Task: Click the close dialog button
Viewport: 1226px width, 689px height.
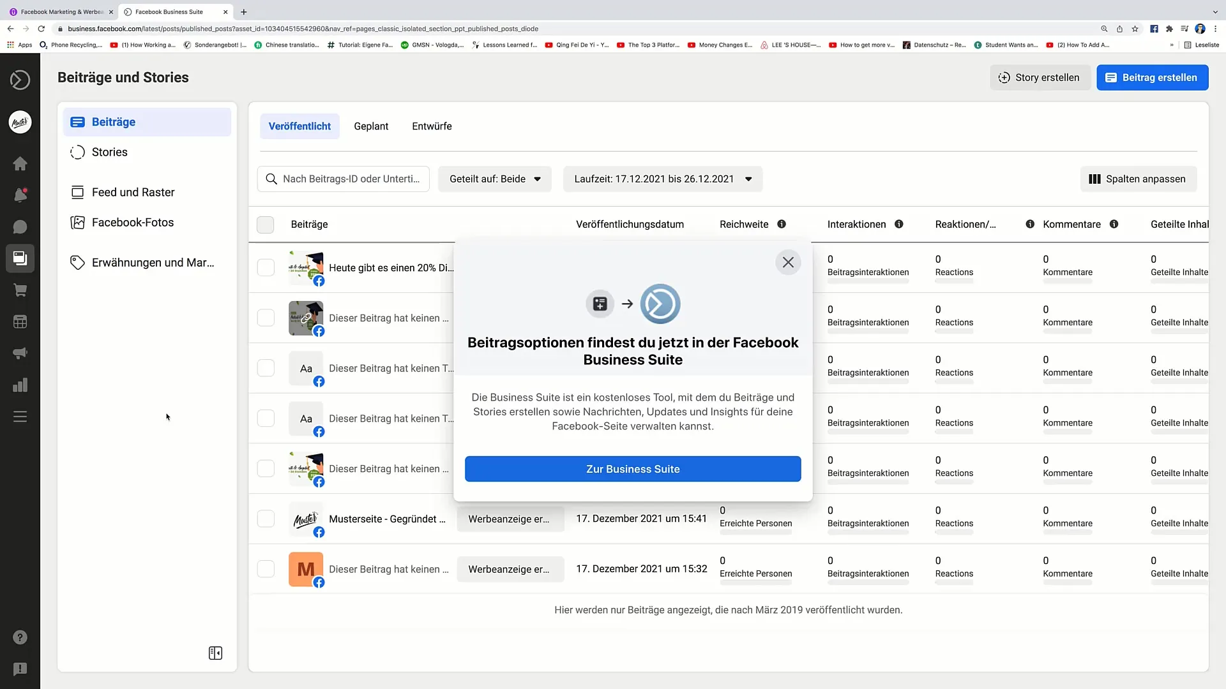Action: [788, 262]
